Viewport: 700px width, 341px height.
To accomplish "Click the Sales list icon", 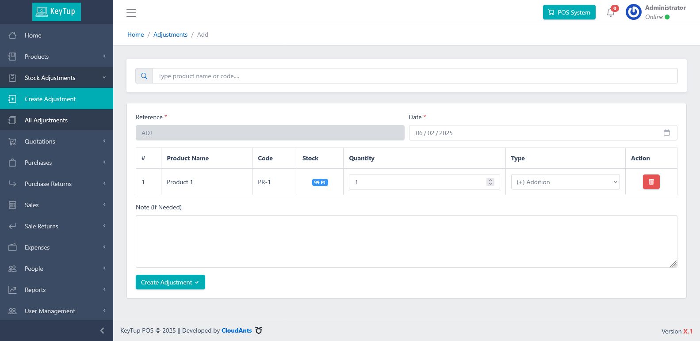I will point(12,205).
